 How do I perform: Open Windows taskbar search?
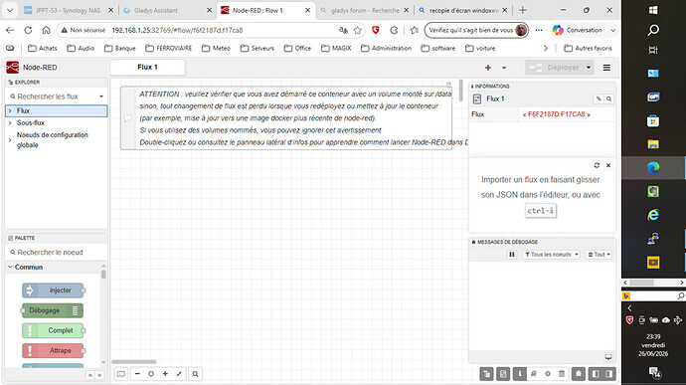653,30
